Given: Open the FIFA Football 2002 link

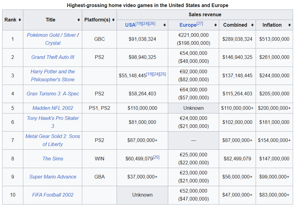Looking at the screenshot, I should pyautogui.click(x=53, y=195).
